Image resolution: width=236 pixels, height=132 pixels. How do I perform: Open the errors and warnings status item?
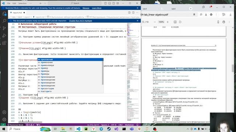pos(30,125)
